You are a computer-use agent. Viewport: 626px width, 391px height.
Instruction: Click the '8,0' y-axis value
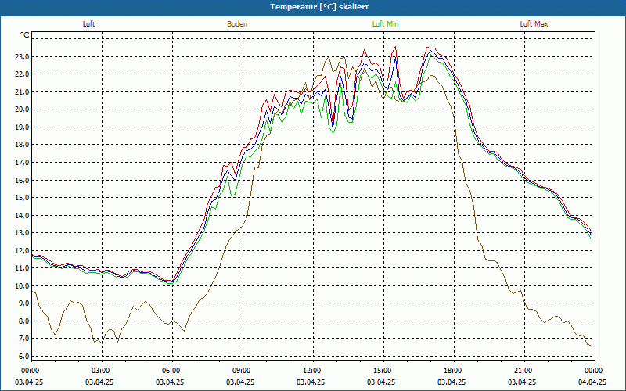[23, 321]
